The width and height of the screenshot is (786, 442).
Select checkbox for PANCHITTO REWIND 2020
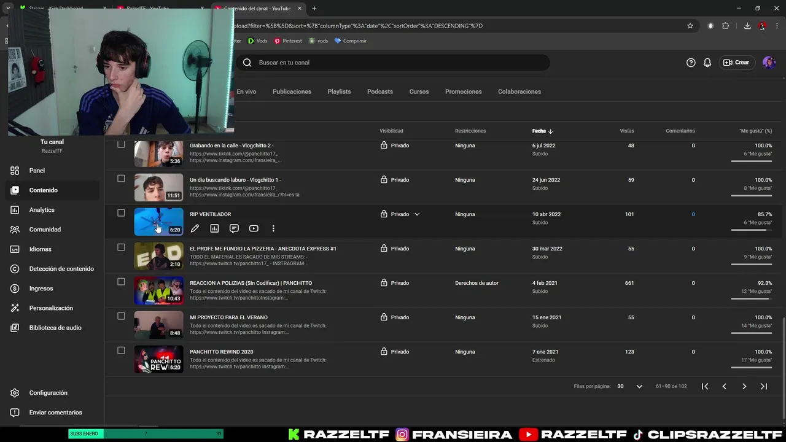121,351
